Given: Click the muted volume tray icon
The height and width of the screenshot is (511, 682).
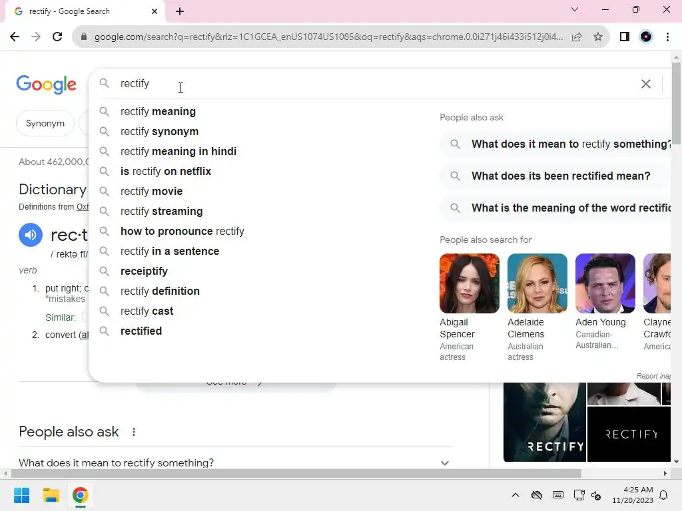Looking at the screenshot, I should click(x=596, y=495).
